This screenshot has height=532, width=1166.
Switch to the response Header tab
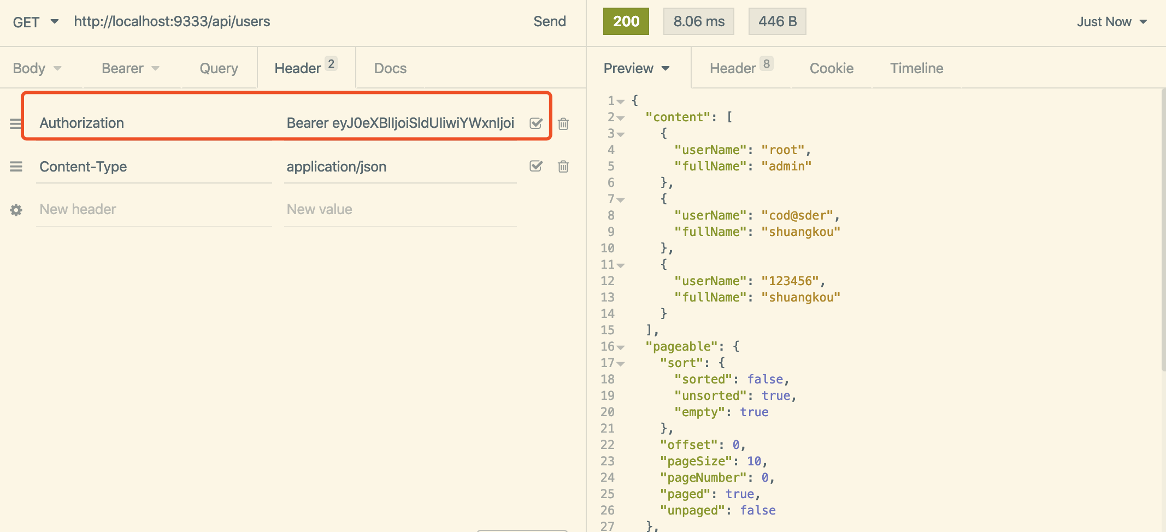[x=741, y=68]
